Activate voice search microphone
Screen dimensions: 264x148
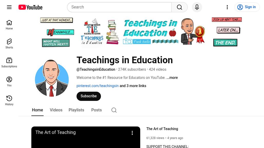coord(197,7)
